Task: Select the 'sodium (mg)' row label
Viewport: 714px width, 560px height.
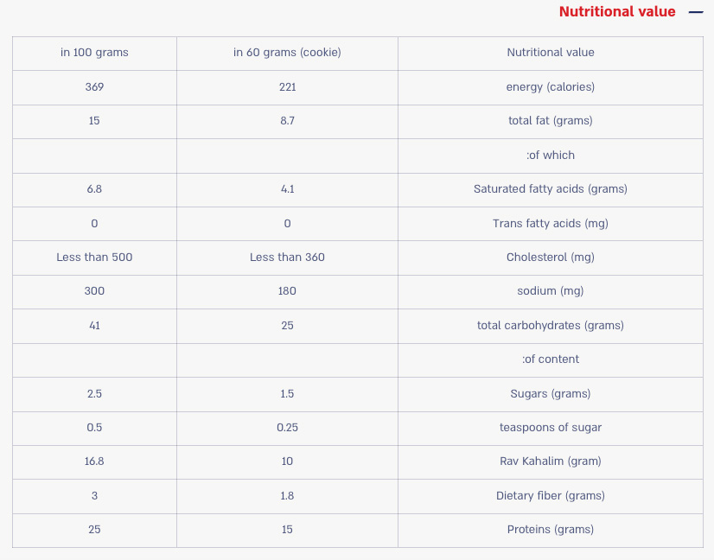Action: point(550,291)
